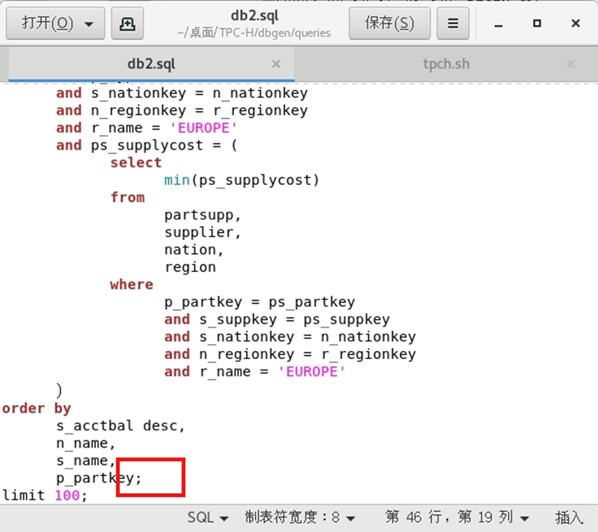Open the hamburger menu
Viewport: 598px width, 532px height.
coord(452,24)
